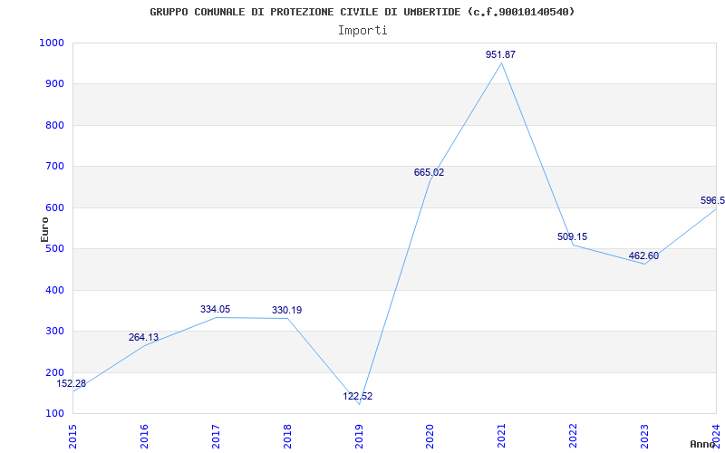Click the 400 y-axis tick label
This screenshot has height=453, width=725.
pos(54,290)
